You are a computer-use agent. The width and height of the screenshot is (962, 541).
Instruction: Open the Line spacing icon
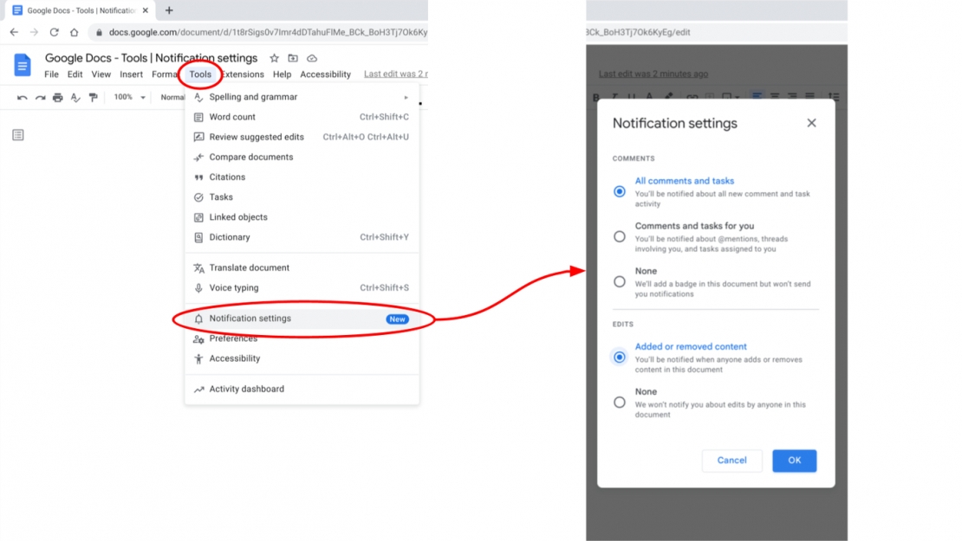coord(833,97)
